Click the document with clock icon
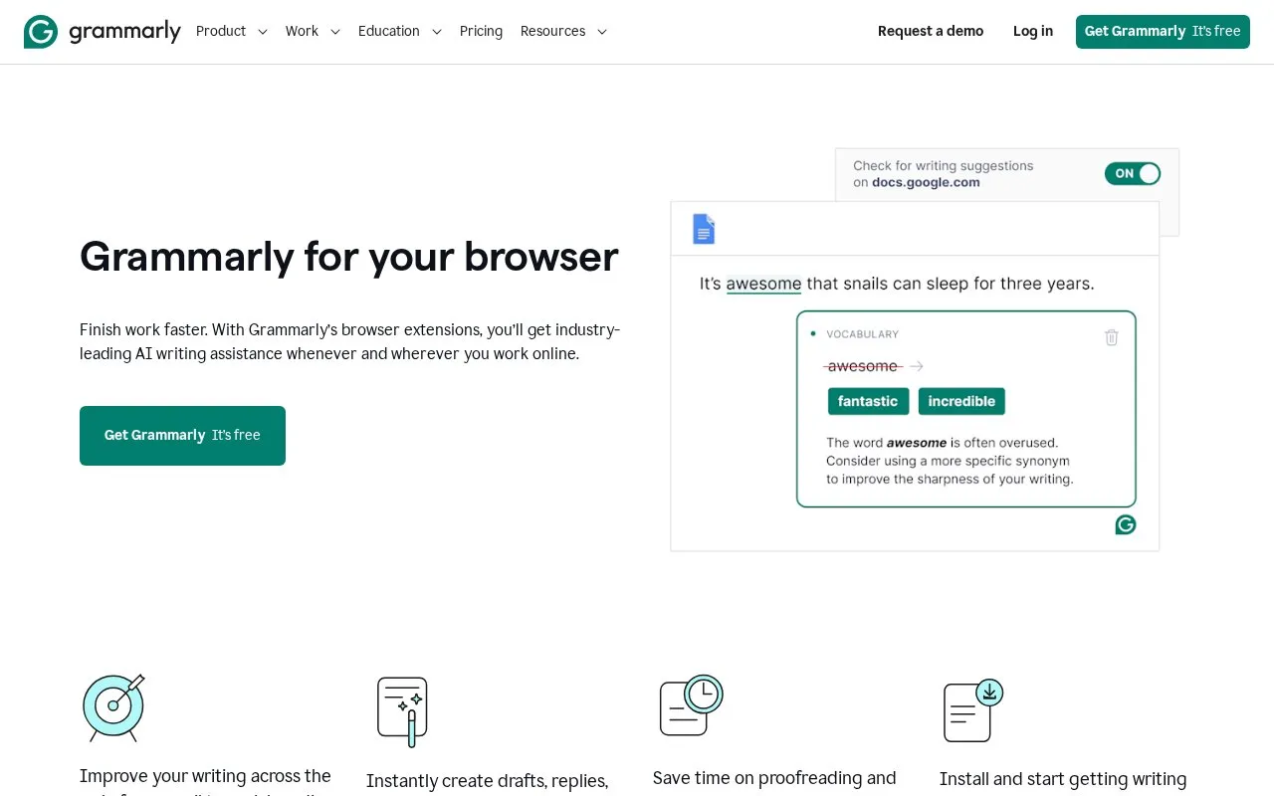The image size is (1274, 796). click(691, 705)
